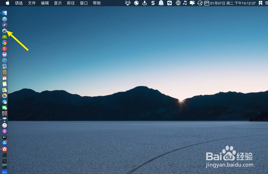Open Terminal app in the Dock

point(5,155)
